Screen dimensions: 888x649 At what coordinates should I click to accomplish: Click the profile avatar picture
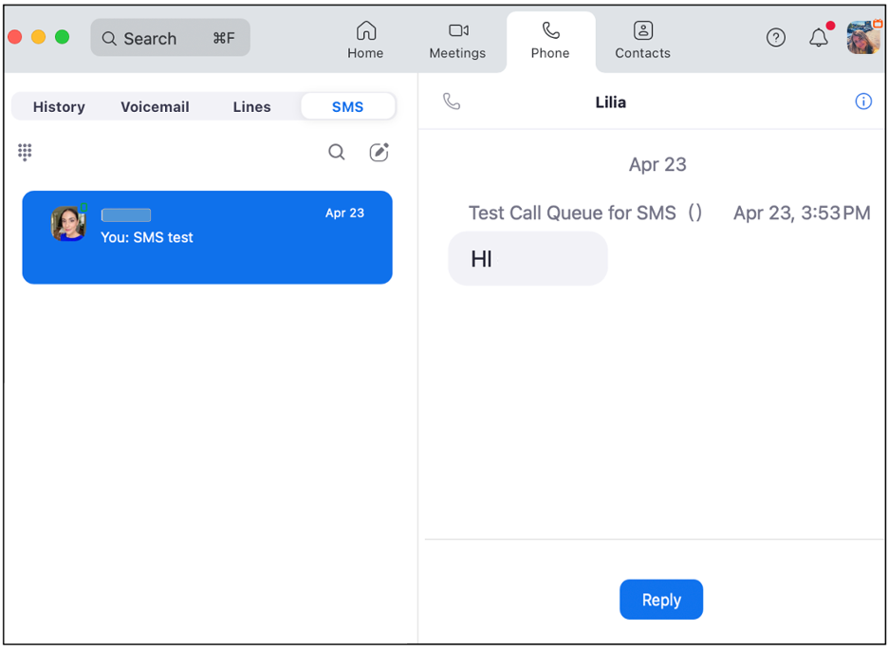(861, 38)
